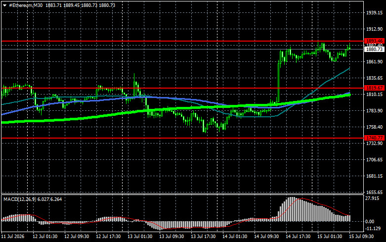Click the 27.915 MACD scale label
The image size is (386, 242).
point(372,198)
